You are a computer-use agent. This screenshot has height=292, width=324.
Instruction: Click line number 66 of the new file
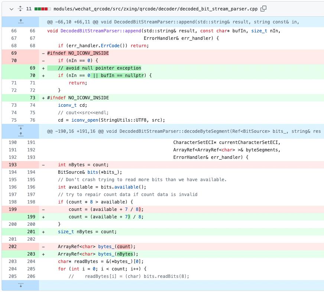[33, 31]
